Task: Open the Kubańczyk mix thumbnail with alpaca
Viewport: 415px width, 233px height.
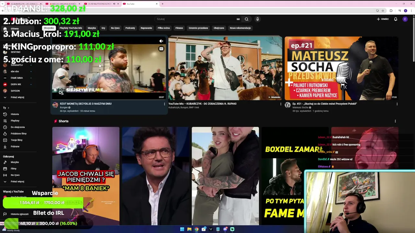Action: 225,68
